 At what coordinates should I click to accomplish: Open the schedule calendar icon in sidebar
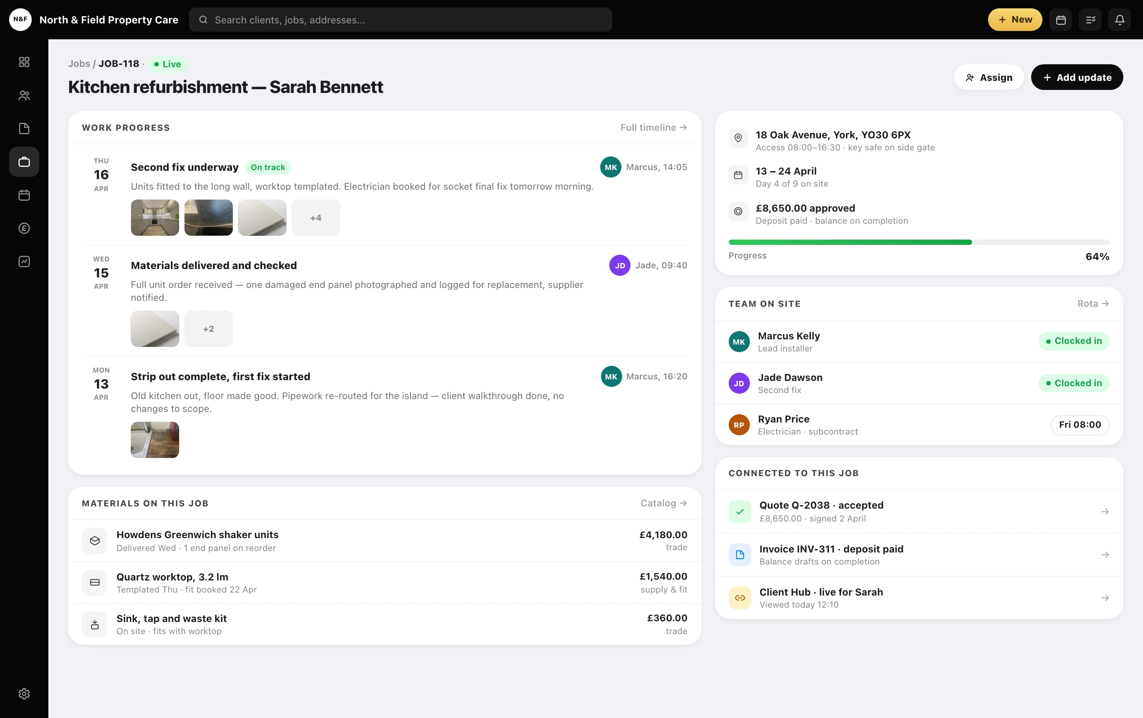(x=24, y=195)
